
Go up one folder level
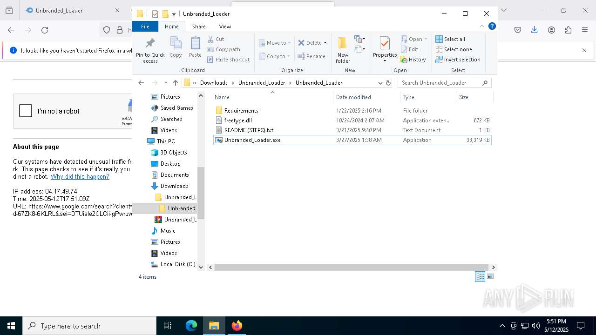click(x=176, y=83)
